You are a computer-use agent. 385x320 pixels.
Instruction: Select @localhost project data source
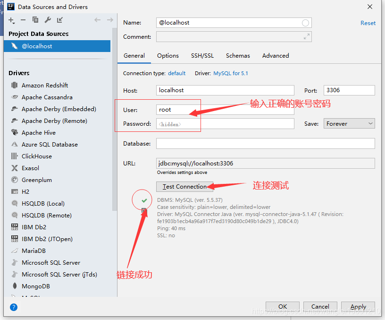(57, 46)
